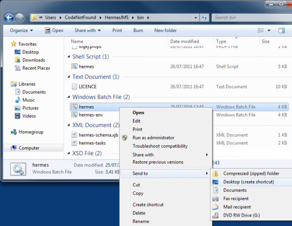The width and height of the screenshot is (292, 226).
Task: Choose Troubleshoot compatibility
Action: coord(160,146)
